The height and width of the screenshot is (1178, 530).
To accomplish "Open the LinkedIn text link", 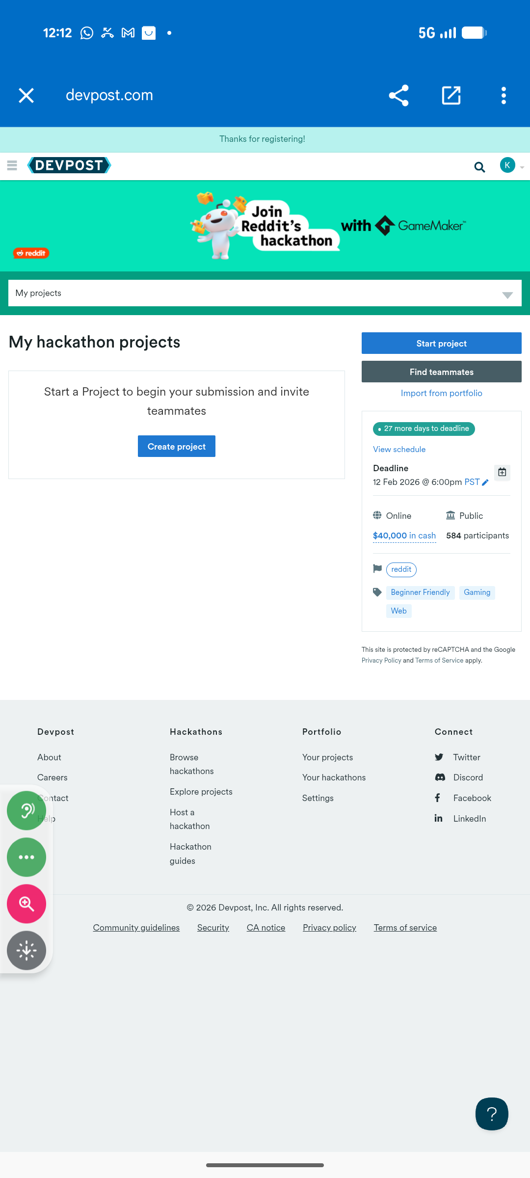I will 470,819.
